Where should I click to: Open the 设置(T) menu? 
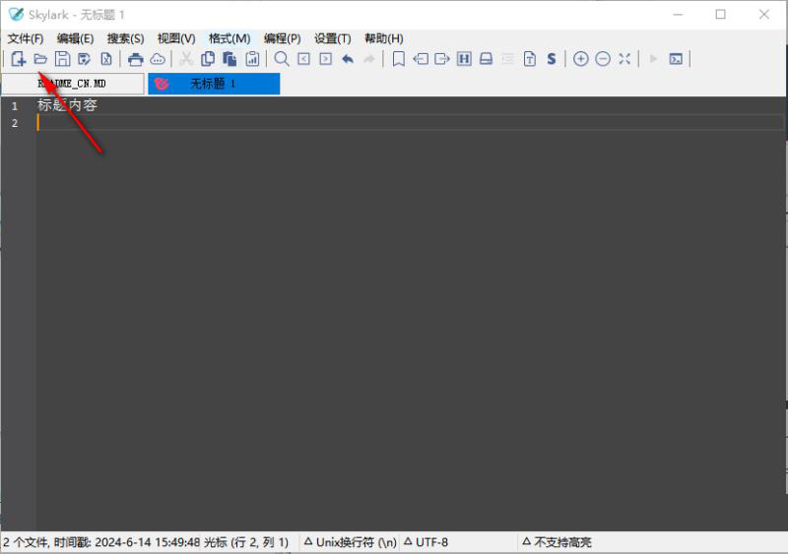pyautogui.click(x=333, y=38)
